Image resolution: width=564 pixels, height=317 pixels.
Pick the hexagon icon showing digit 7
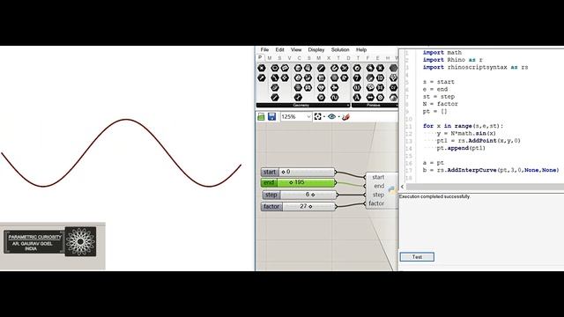(357, 77)
